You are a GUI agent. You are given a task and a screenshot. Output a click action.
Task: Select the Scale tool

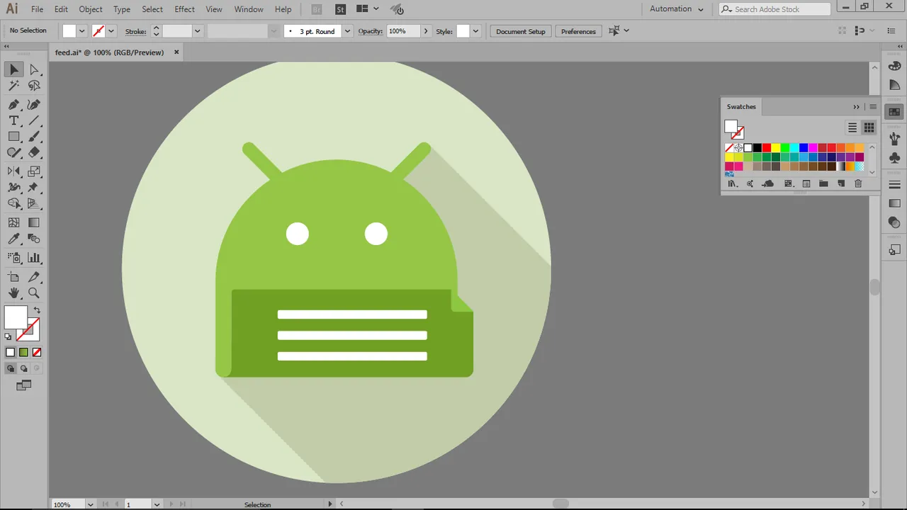tap(34, 171)
